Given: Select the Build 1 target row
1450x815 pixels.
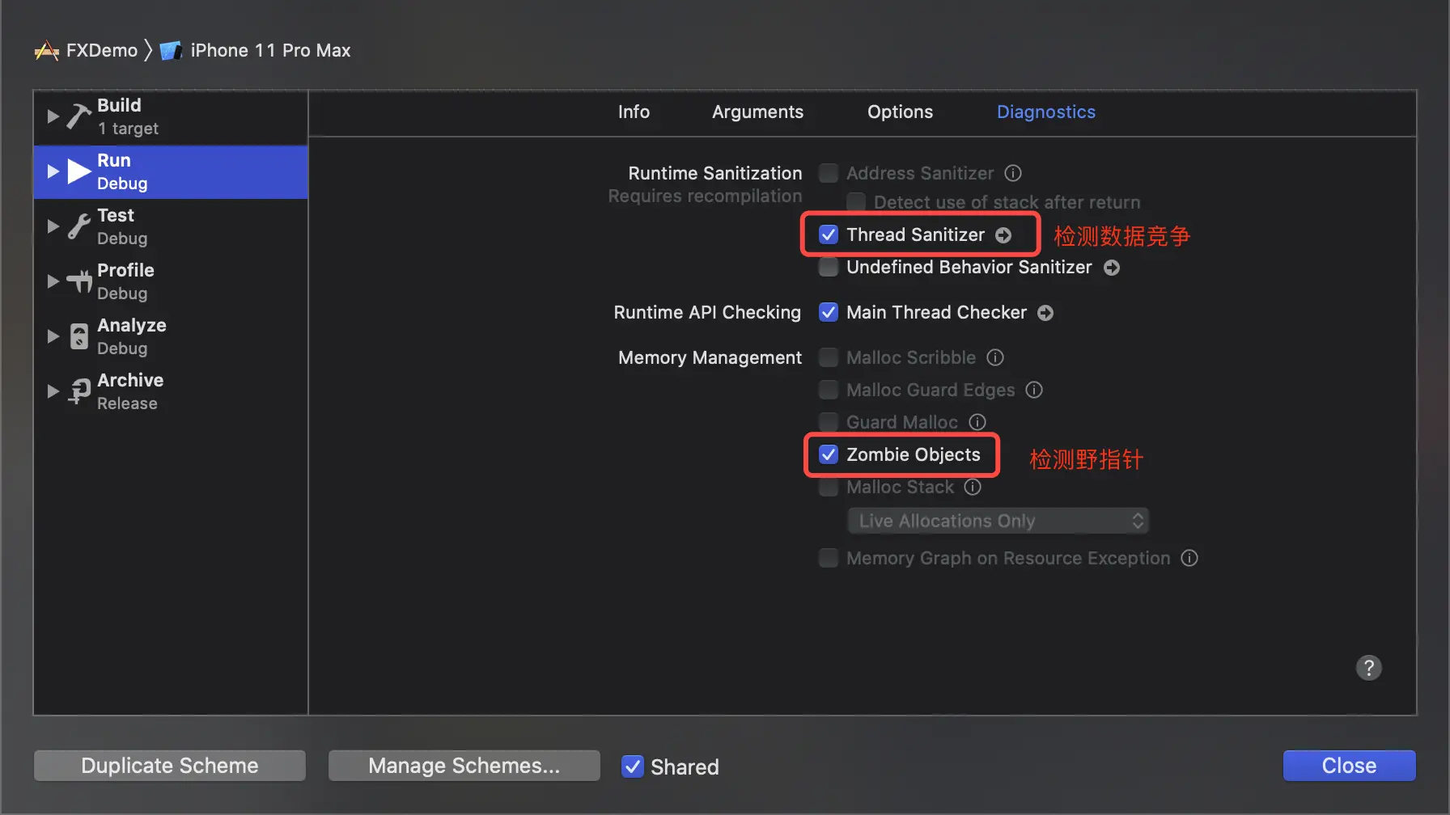Looking at the screenshot, I should coord(171,117).
